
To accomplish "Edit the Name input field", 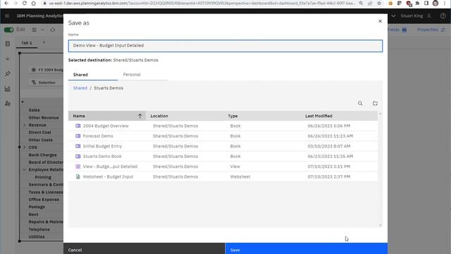I will click(x=225, y=46).
